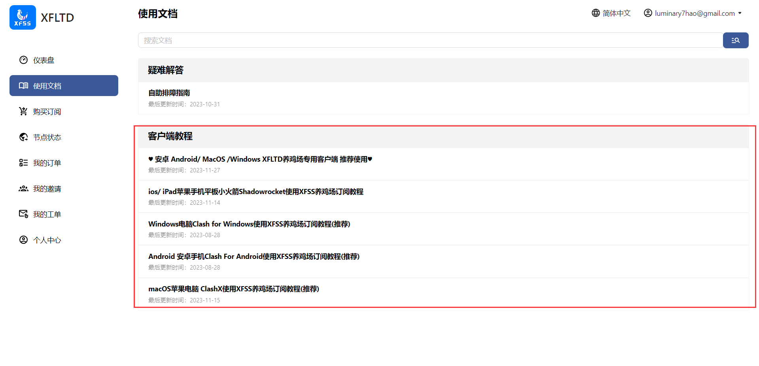
Task: Expand the luminary7hao@gmail.com account dropdown arrow
Action: pyautogui.click(x=740, y=13)
